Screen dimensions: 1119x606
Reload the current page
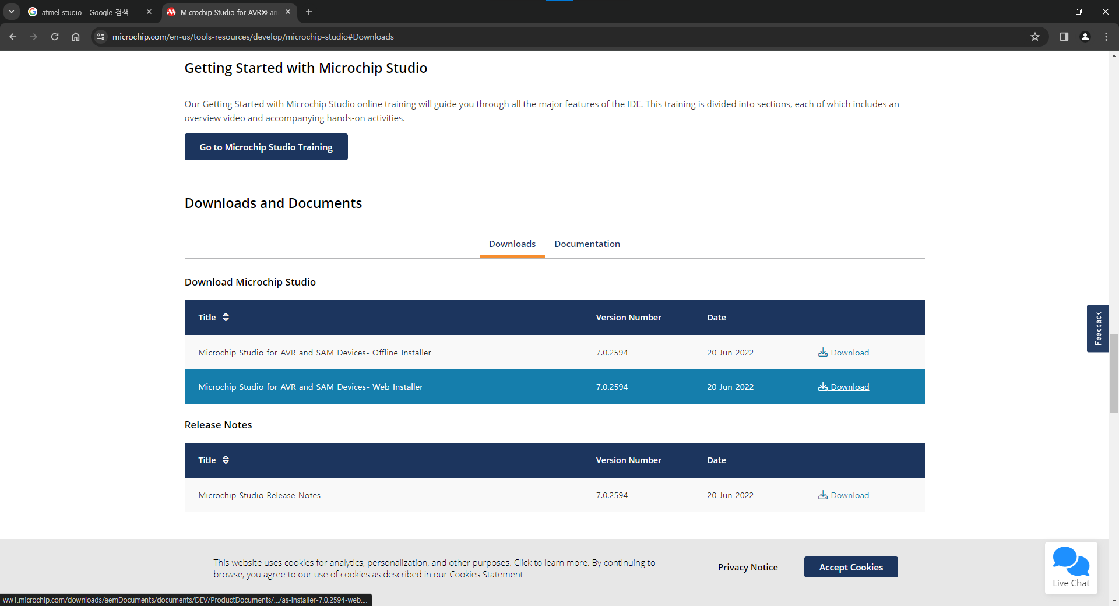pyautogui.click(x=55, y=37)
